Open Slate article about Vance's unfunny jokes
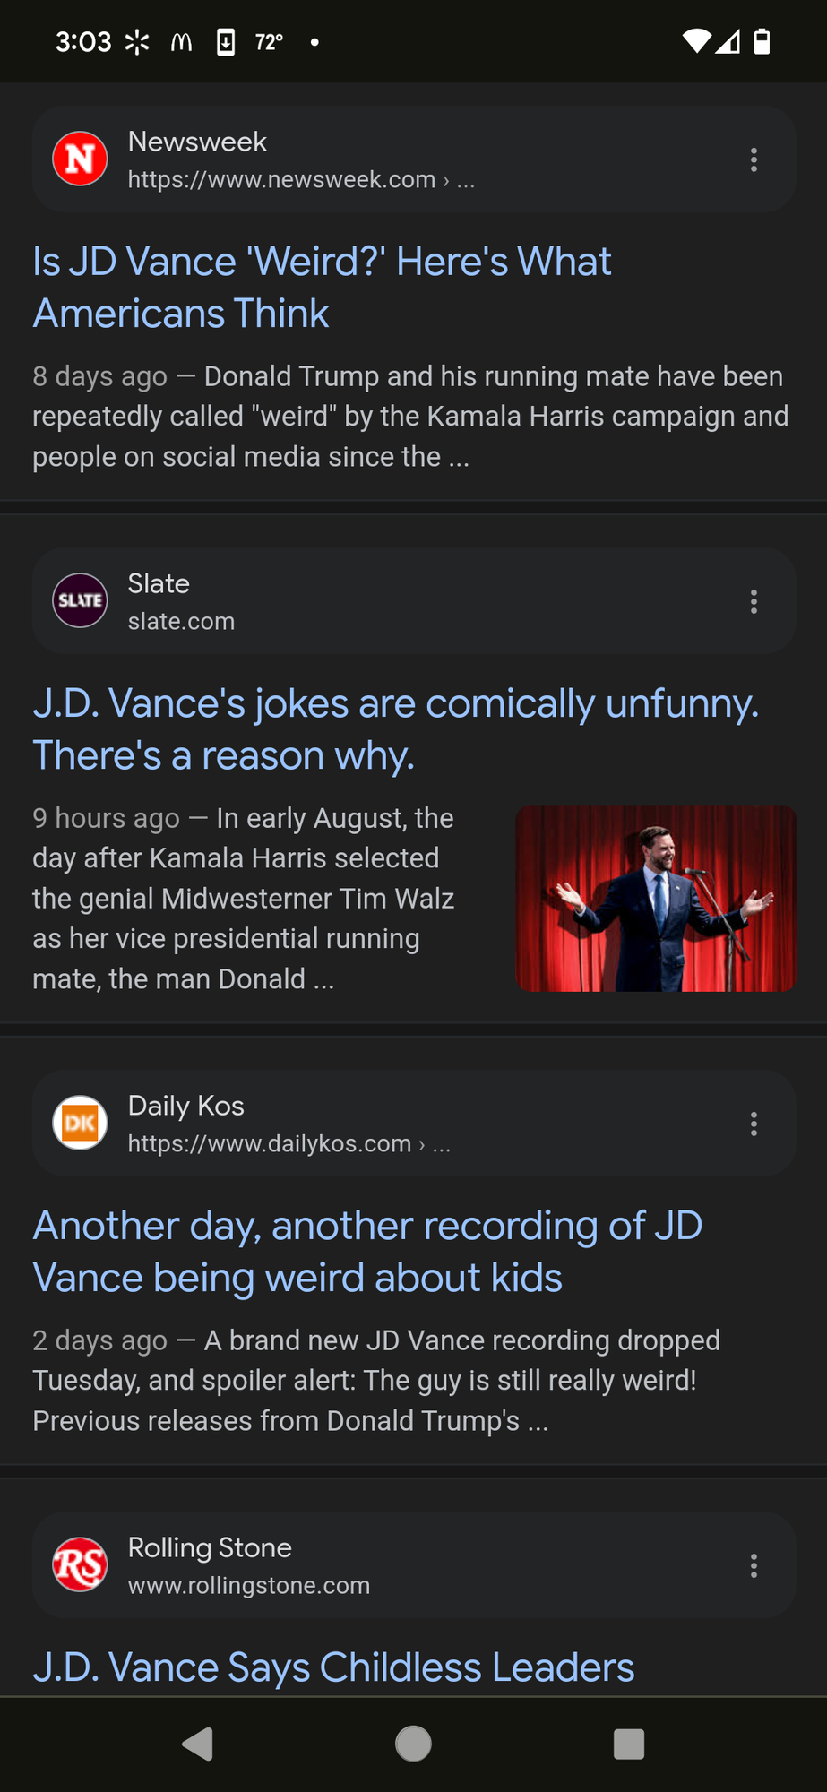Screen dimensions: 827x1792 pyautogui.click(x=395, y=729)
